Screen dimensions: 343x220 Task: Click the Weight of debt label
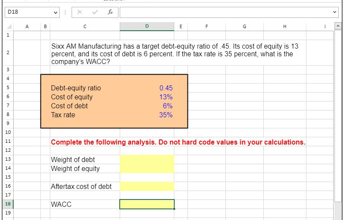click(x=73, y=160)
